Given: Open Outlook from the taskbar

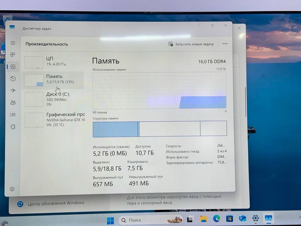Looking at the screenshot, I should coord(243,219).
